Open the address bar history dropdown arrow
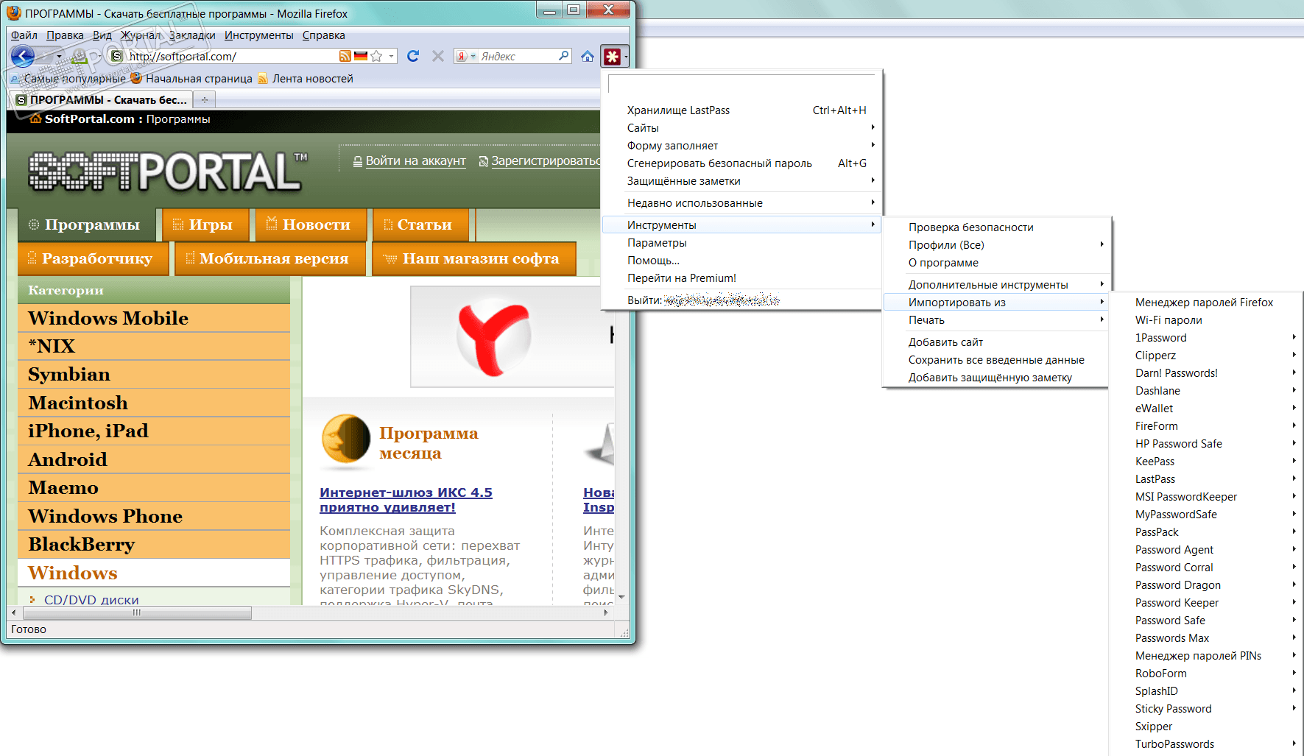This screenshot has height=756, width=1304. point(392,56)
